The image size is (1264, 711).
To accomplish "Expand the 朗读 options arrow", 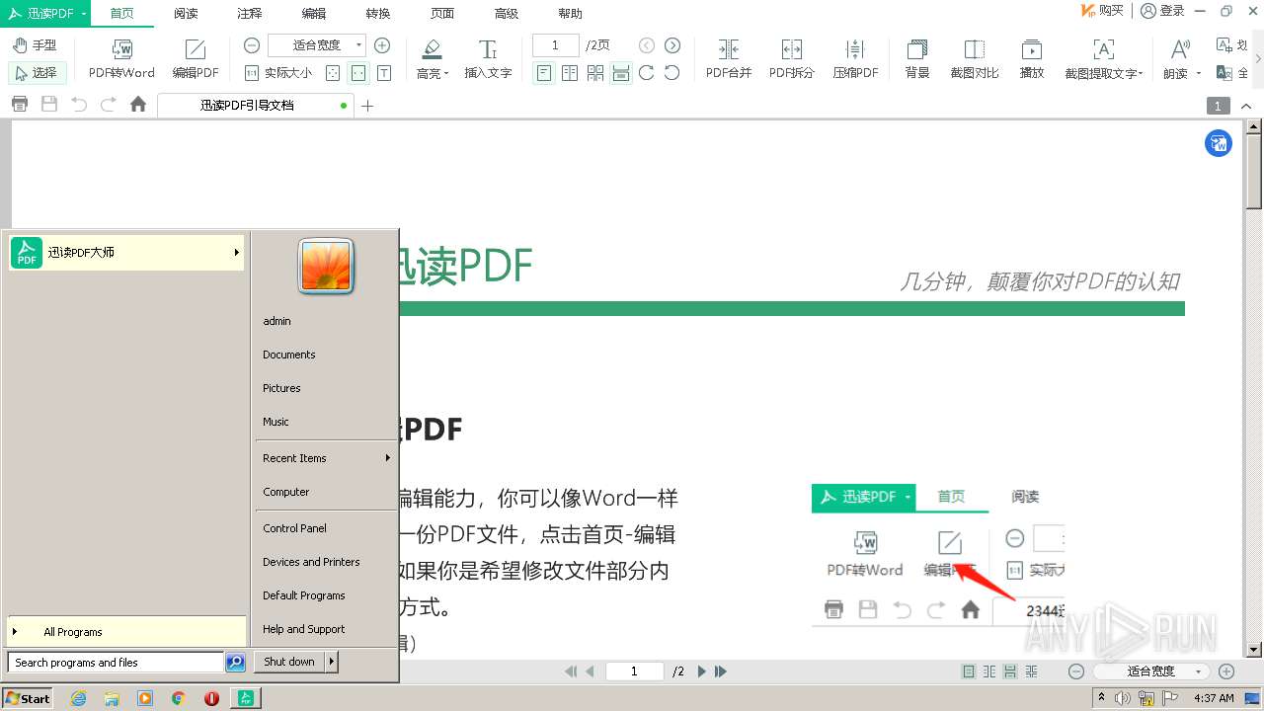I will coord(1199,74).
